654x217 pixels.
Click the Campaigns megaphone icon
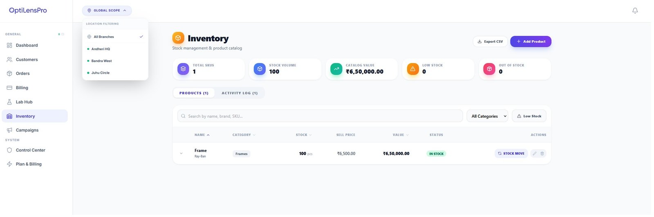[9, 130]
